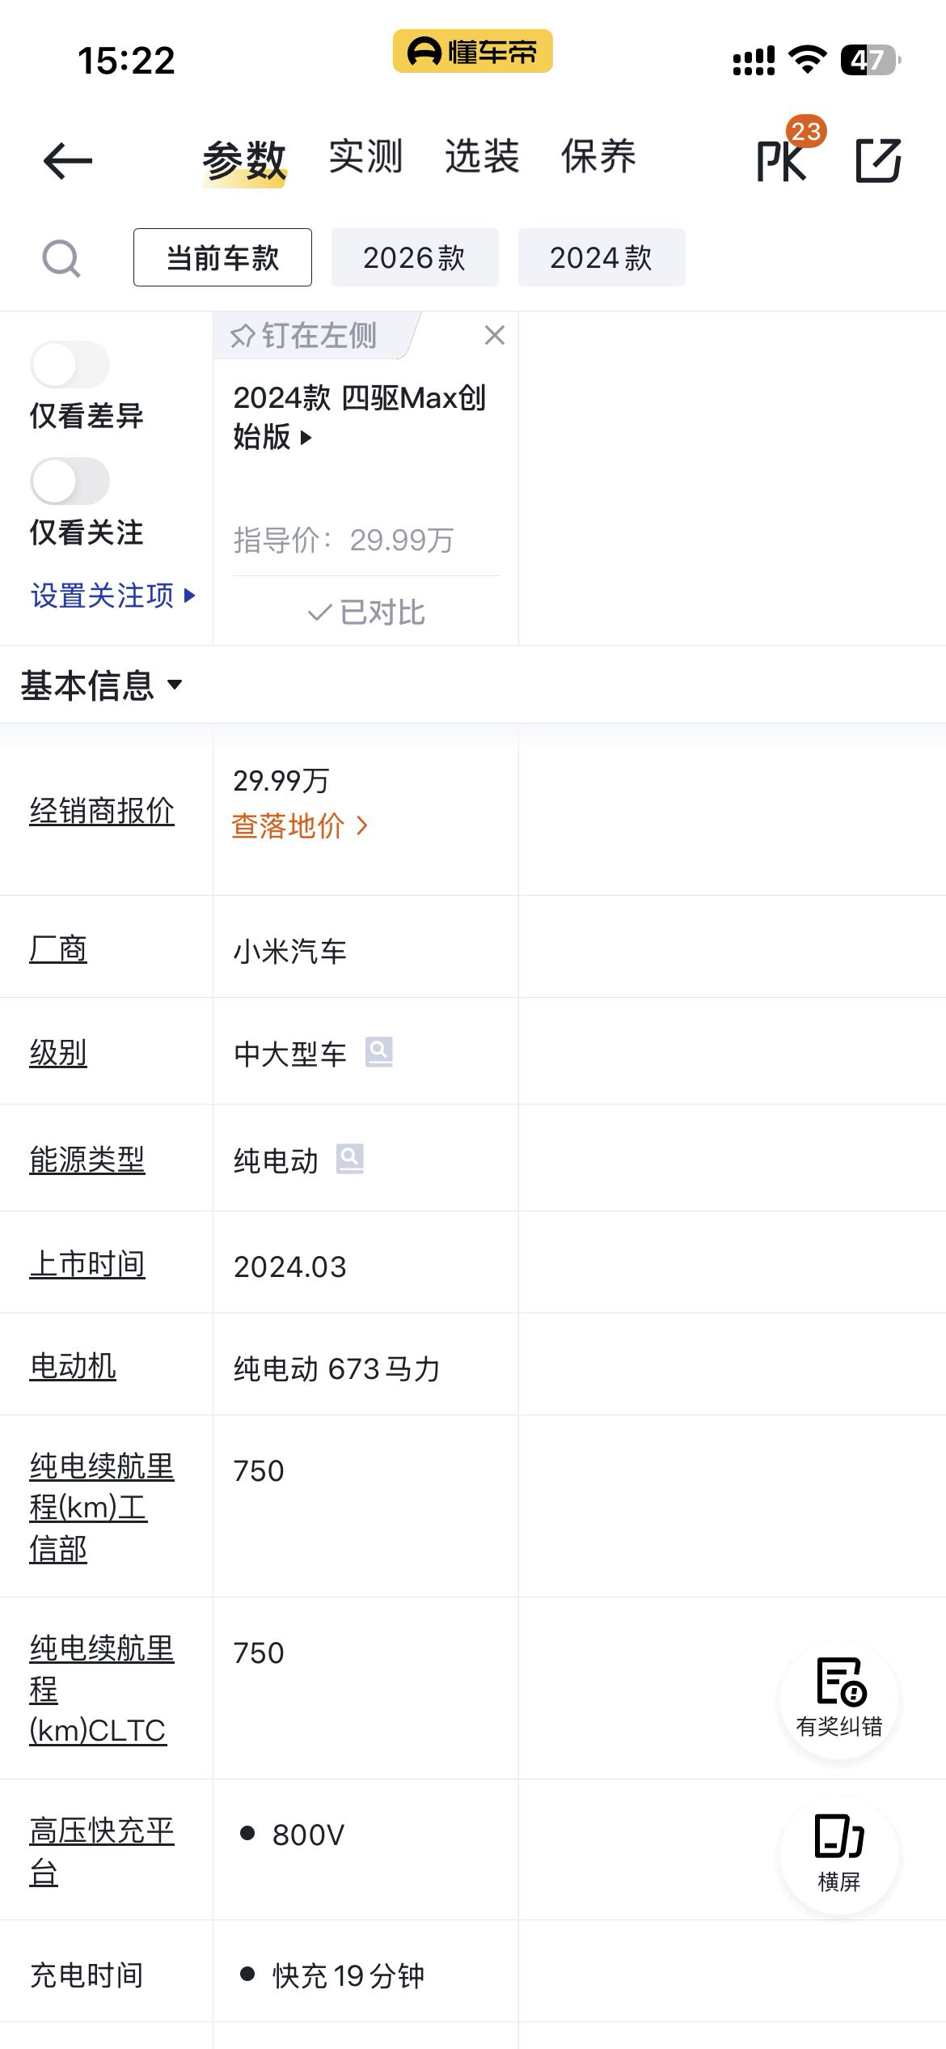Tap the lookup icon next to 中大型车
Viewport: 946px width, 2049px height.
click(x=379, y=1052)
